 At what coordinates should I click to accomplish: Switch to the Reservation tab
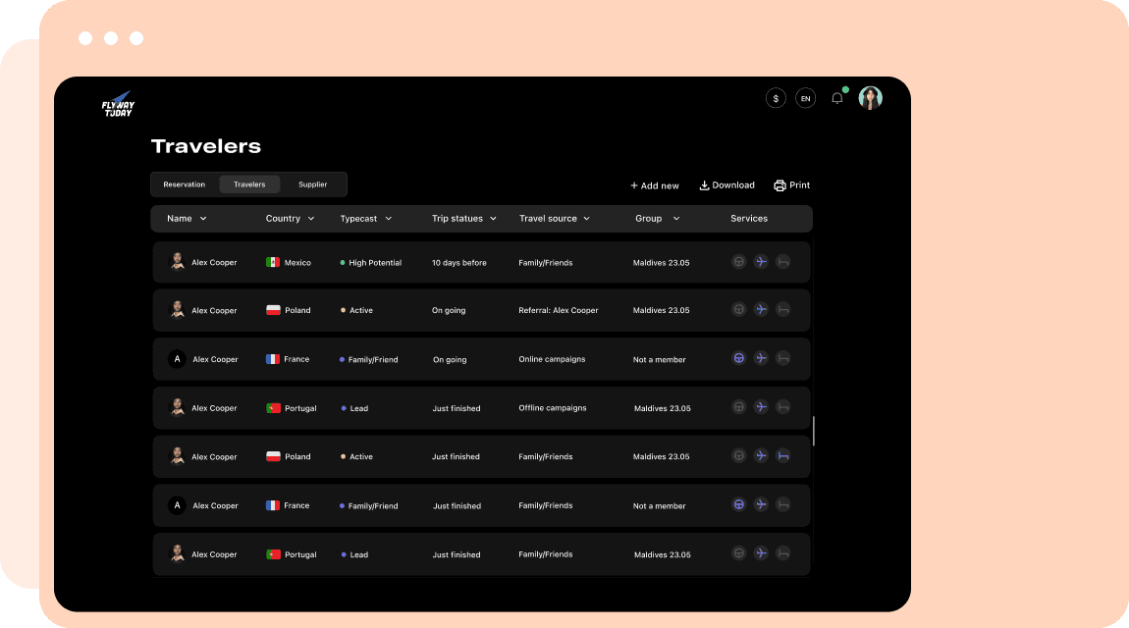click(185, 184)
